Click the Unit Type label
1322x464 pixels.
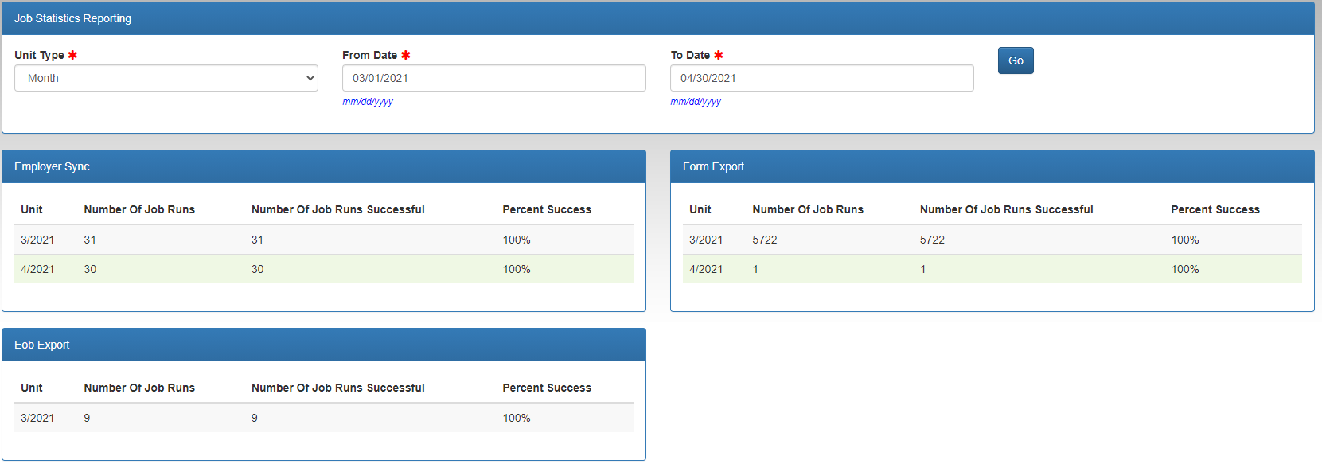coord(39,55)
